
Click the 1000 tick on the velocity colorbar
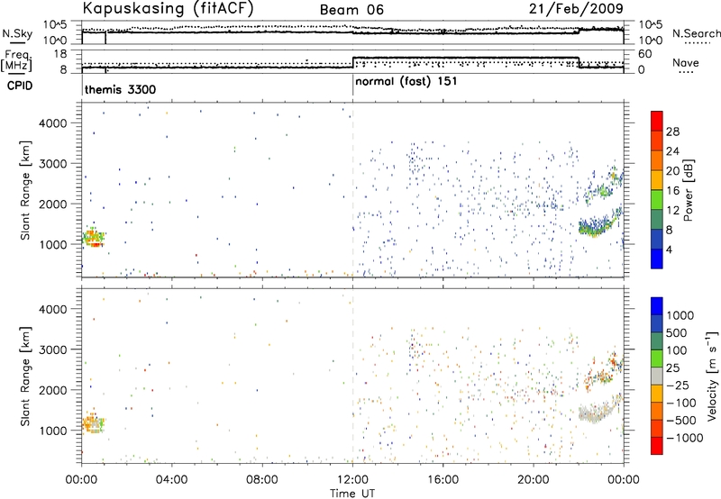[680, 315]
